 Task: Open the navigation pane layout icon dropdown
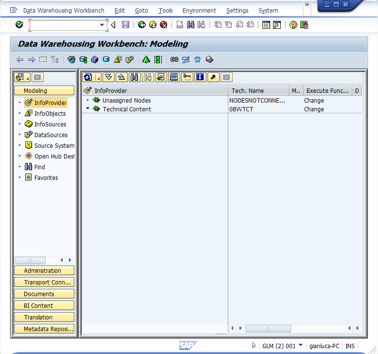[22, 77]
